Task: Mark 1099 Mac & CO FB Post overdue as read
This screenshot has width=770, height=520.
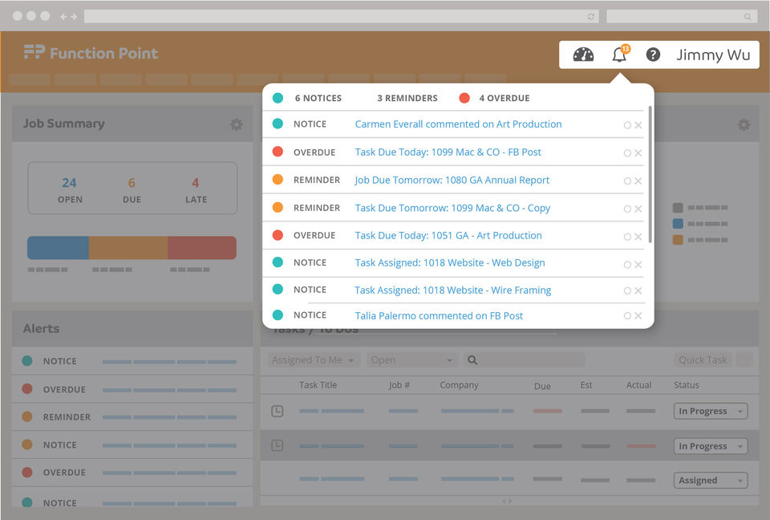Action: click(x=627, y=153)
